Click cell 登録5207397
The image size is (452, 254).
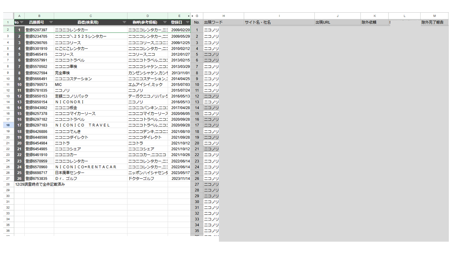pyautogui.click(x=39, y=30)
